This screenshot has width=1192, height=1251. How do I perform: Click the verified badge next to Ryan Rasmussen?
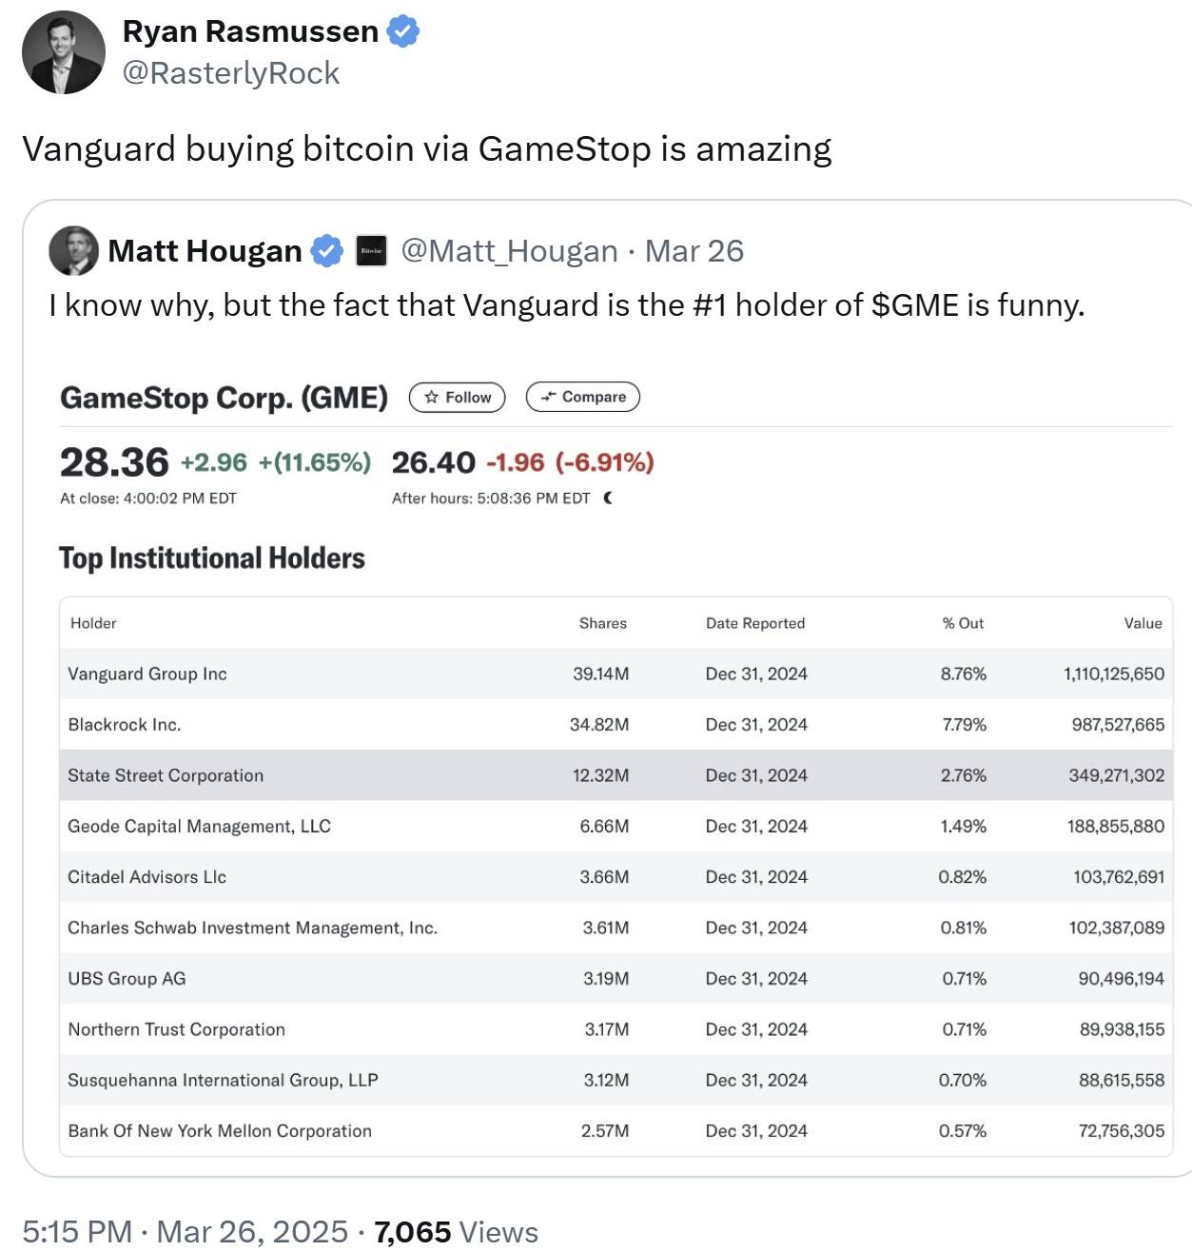403,29
